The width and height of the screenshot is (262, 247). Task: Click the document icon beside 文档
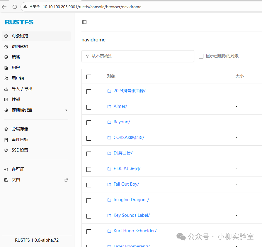point(6,180)
